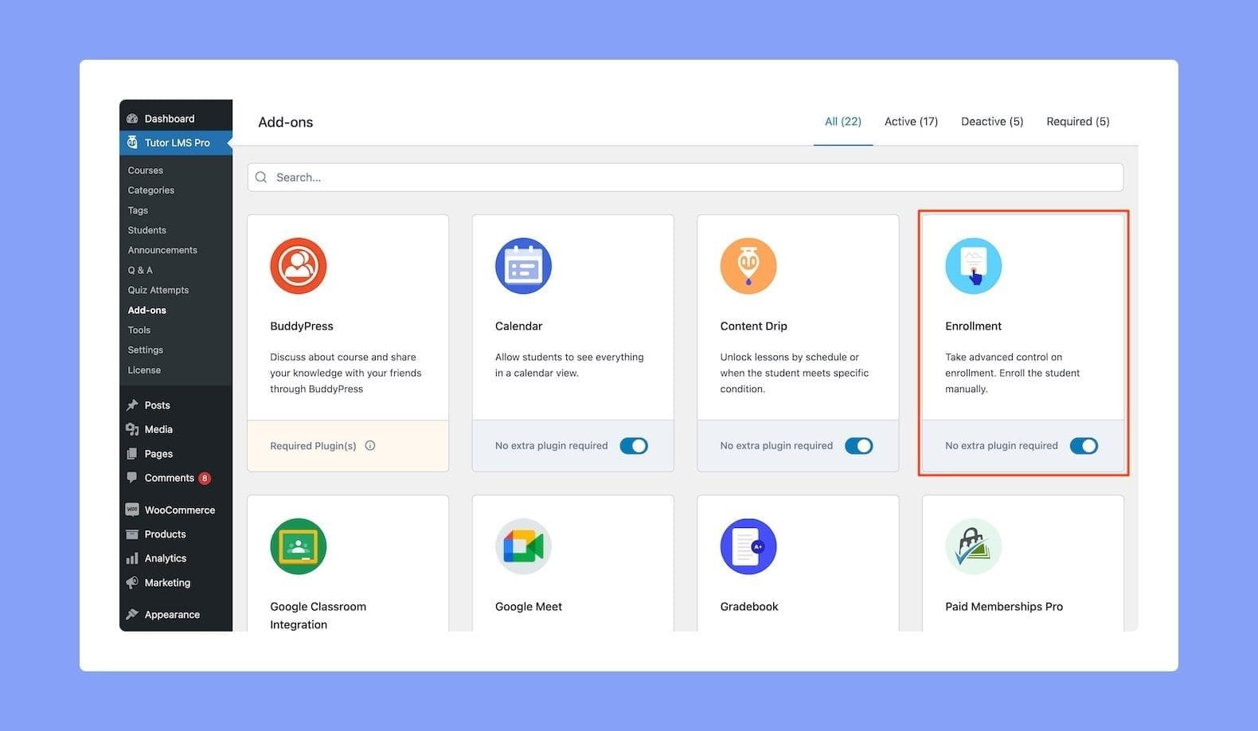Open Comments menu with 8 badge

(169, 478)
